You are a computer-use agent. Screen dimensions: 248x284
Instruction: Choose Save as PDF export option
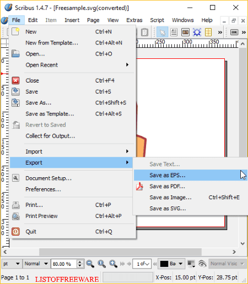tap(191, 186)
